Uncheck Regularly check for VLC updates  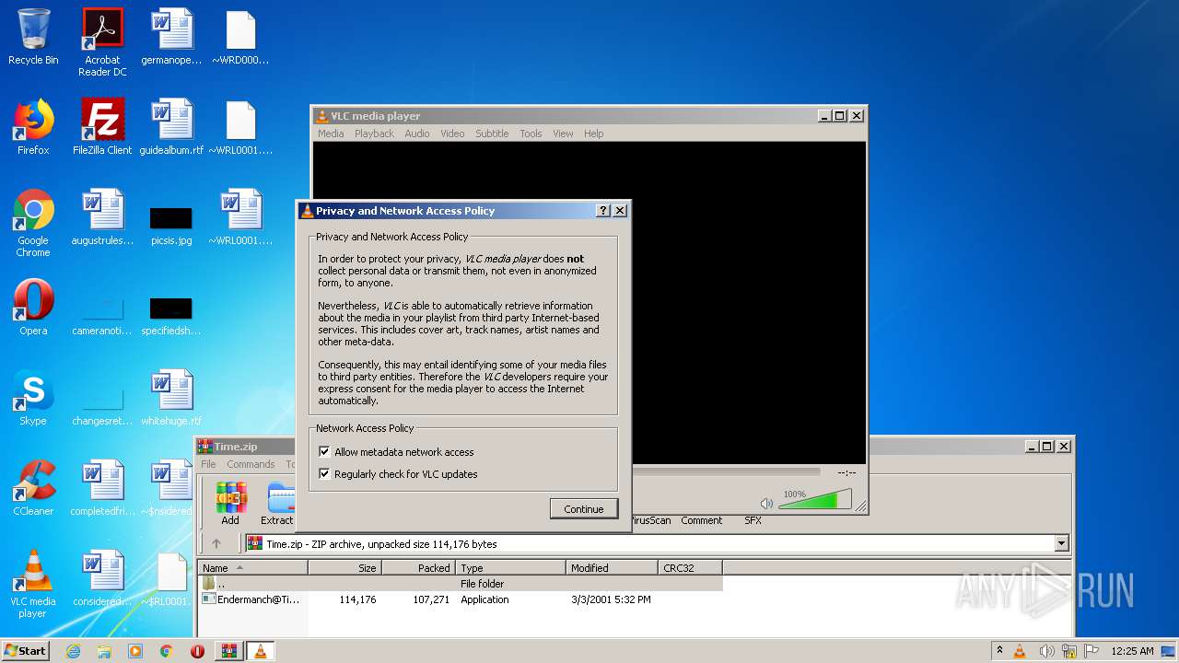(x=324, y=474)
